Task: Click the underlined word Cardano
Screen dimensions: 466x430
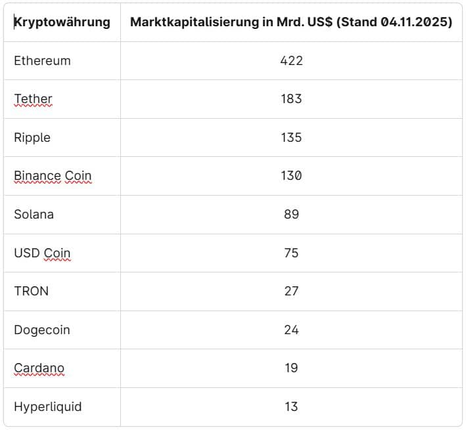Action: 39,368
